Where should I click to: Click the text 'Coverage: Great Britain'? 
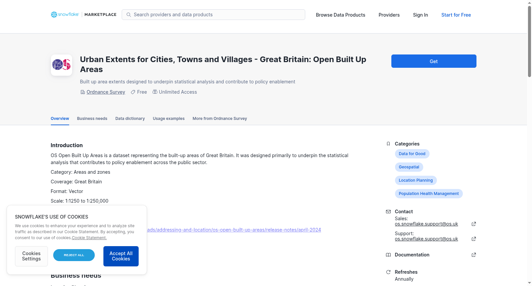coord(76,182)
